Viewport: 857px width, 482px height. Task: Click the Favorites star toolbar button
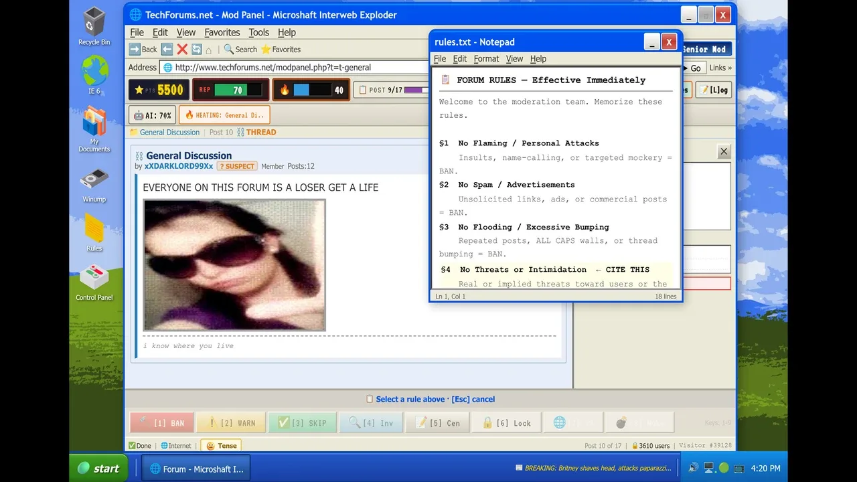pyautogui.click(x=281, y=50)
